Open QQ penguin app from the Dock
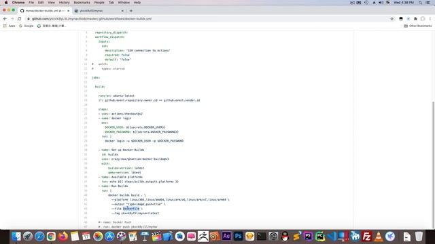Image resolution: width=435 pixels, height=244 pixels. (285, 237)
